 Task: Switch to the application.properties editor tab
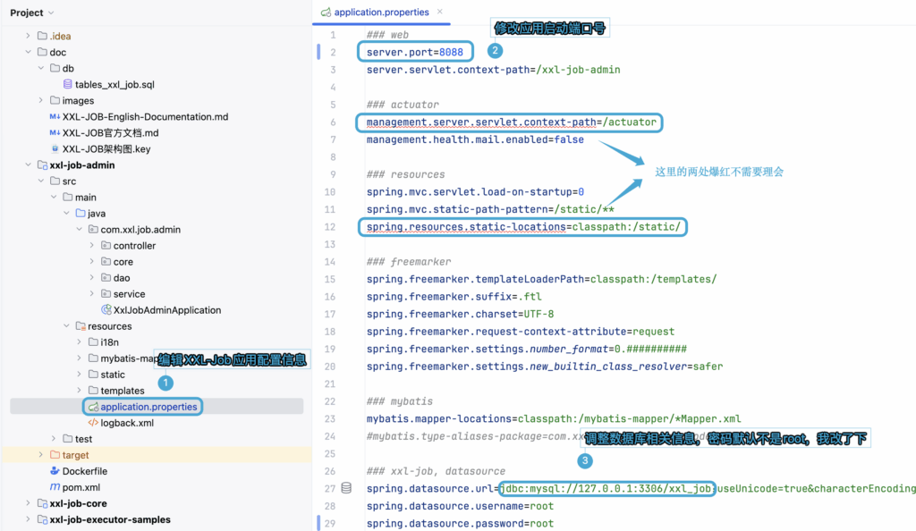(380, 13)
